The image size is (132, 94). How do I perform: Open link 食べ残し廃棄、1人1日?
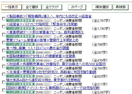pyautogui.click(x=38, y=48)
